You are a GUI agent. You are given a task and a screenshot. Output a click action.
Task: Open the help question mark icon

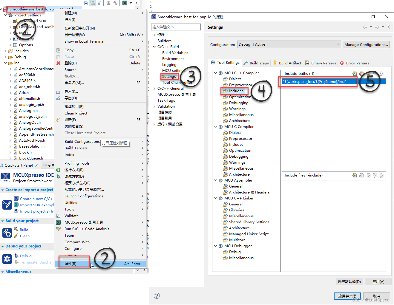(157, 296)
